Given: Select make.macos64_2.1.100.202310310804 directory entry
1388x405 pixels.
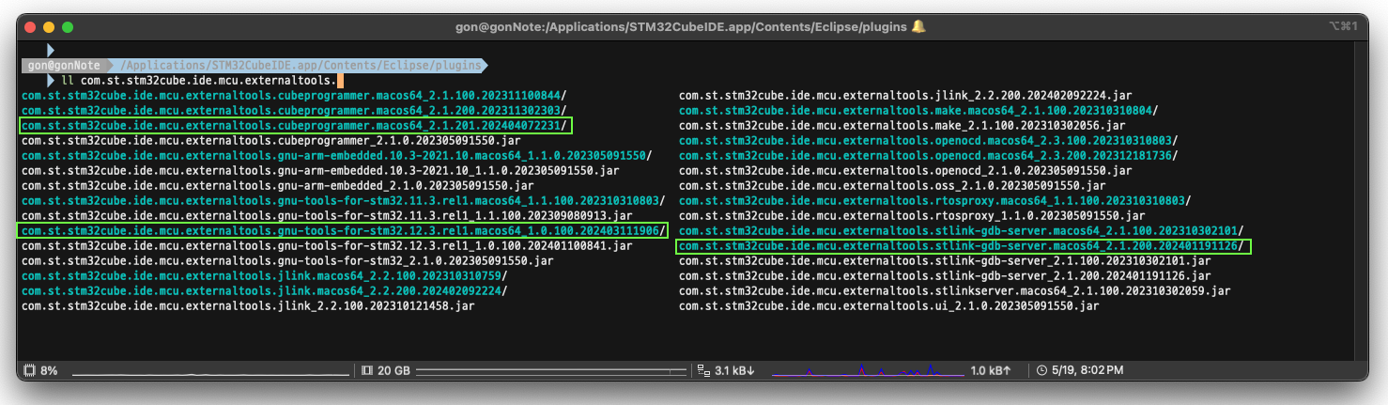Looking at the screenshot, I should [x=917, y=111].
